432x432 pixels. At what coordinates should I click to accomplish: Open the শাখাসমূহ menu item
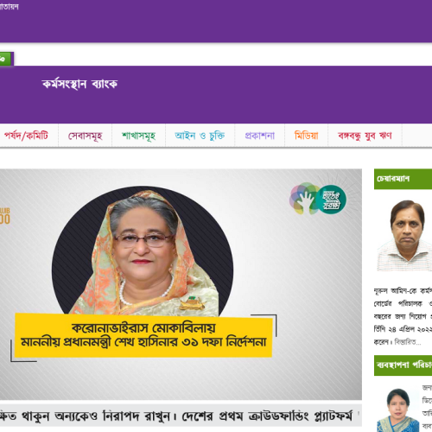tap(138, 136)
